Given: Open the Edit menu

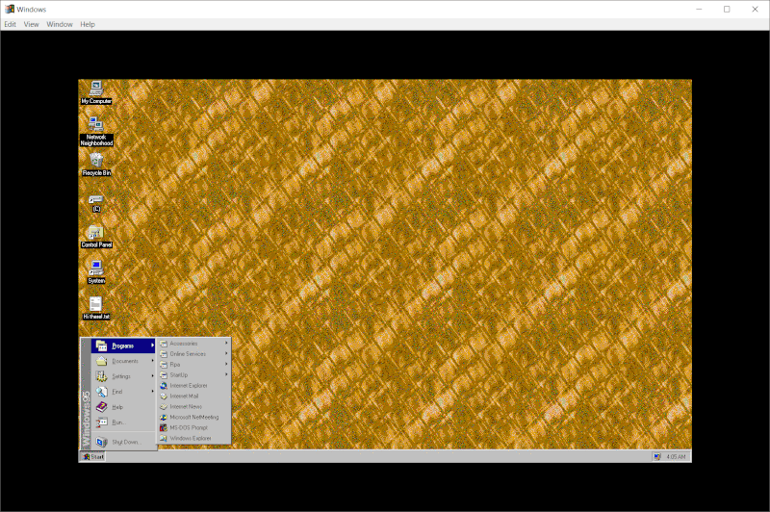Looking at the screenshot, I should (x=10, y=24).
